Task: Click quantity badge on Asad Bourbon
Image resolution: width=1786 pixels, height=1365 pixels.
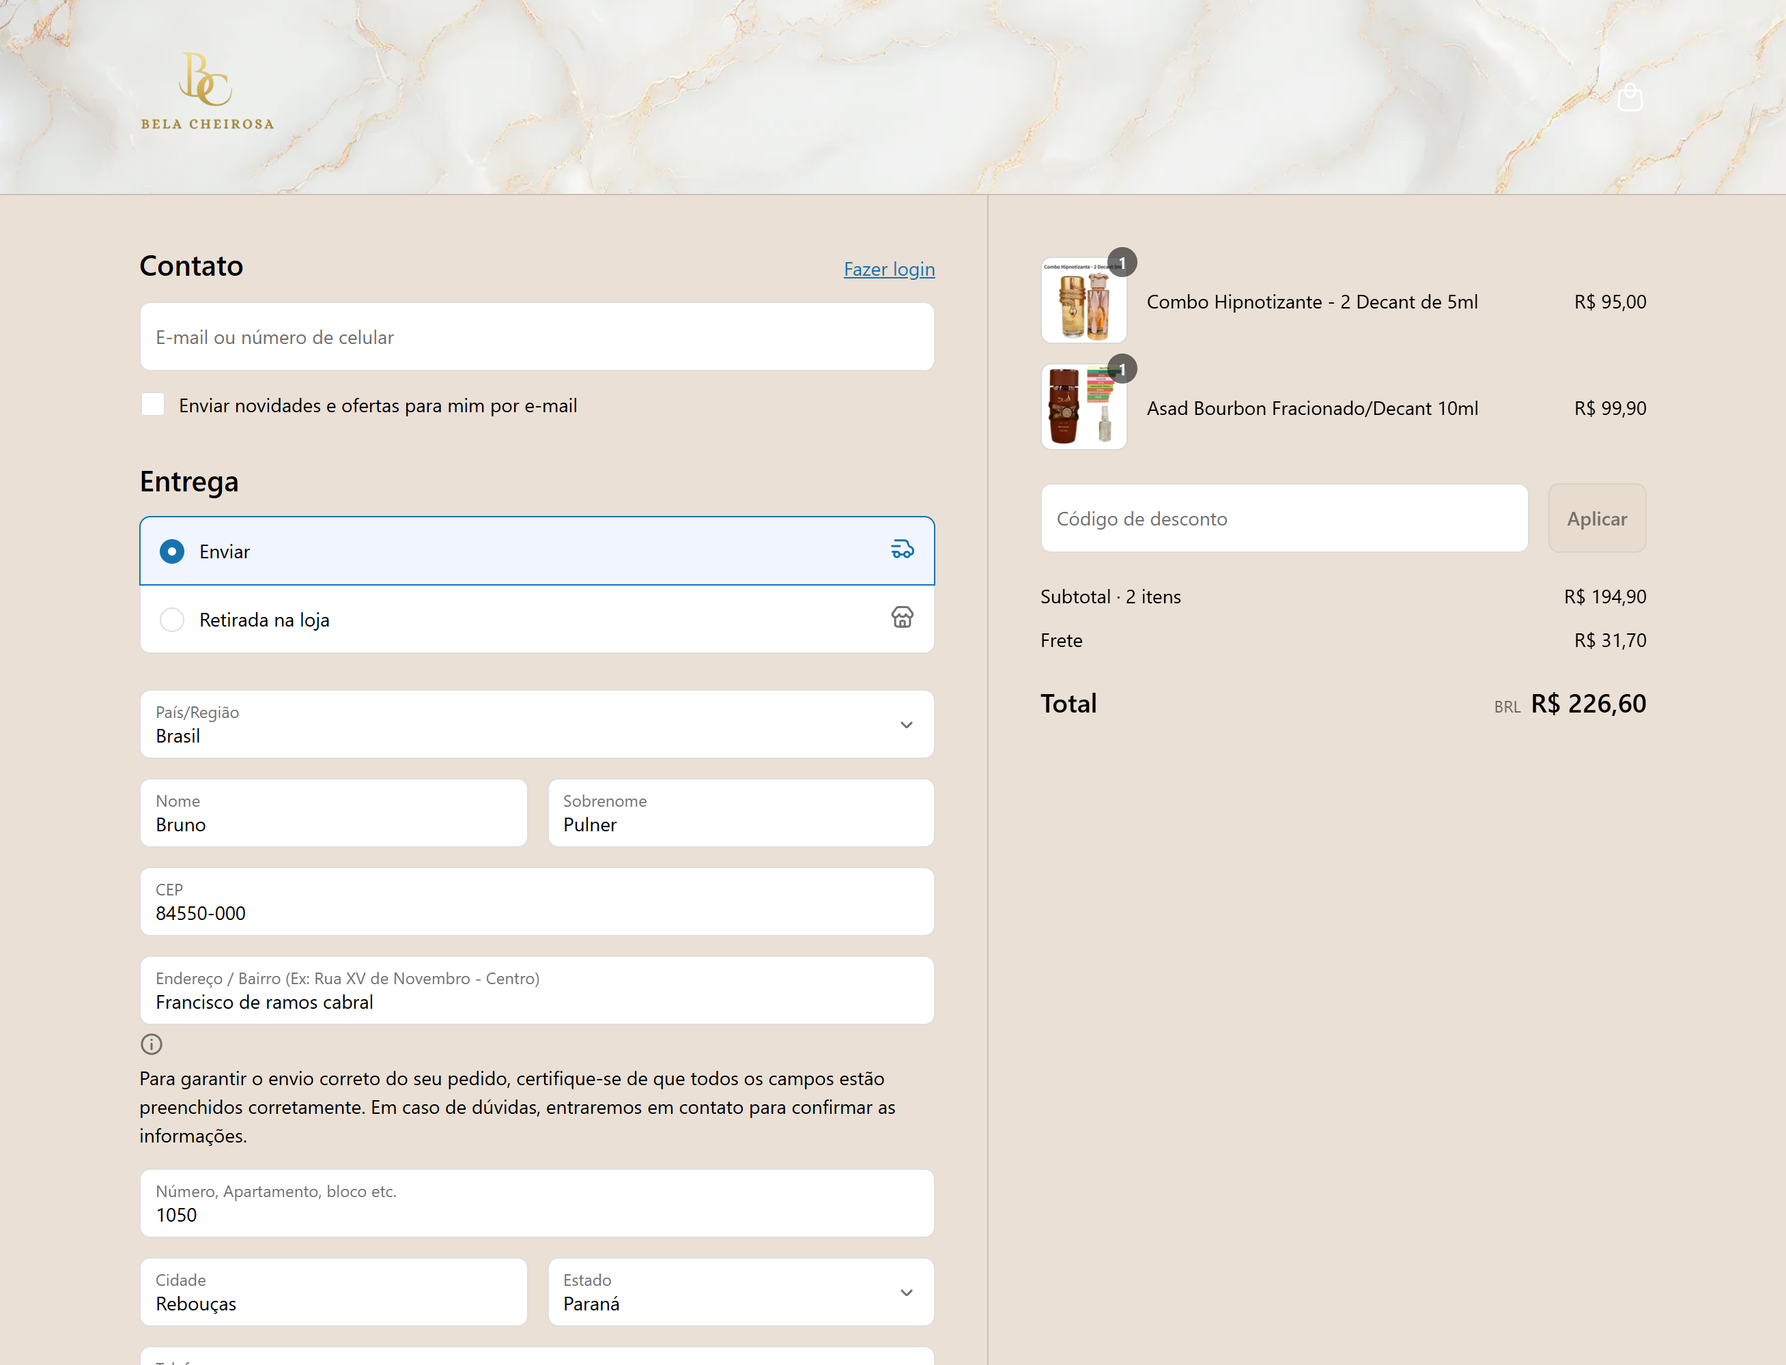Action: (x=1121, y=370)
